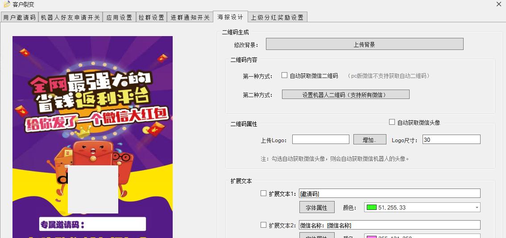This screenshot has height=238, width=506.
Task: Click the 第一种方式 label
Action: coord(258,76)
